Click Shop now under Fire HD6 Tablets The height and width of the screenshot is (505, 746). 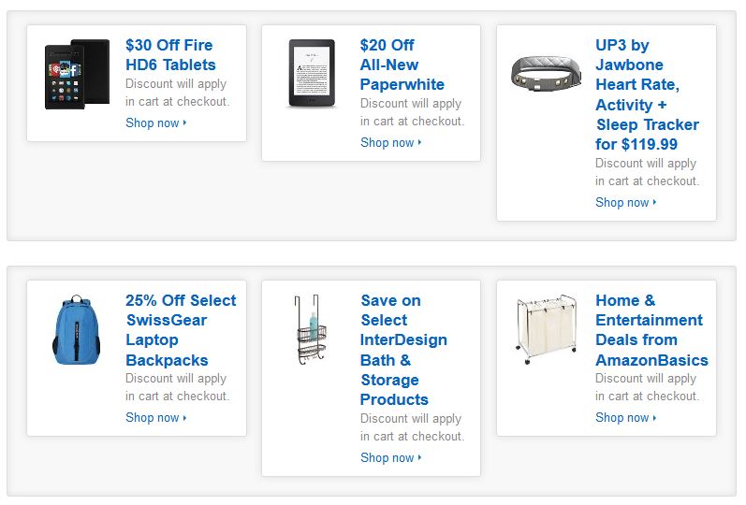(152, 123)
